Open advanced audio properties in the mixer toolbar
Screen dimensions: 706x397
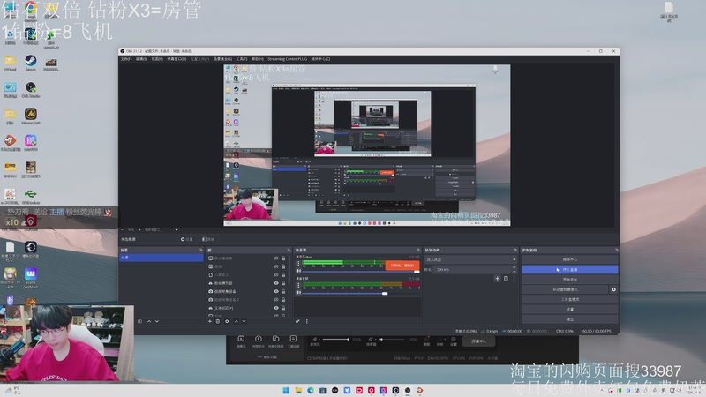[297, 321]
